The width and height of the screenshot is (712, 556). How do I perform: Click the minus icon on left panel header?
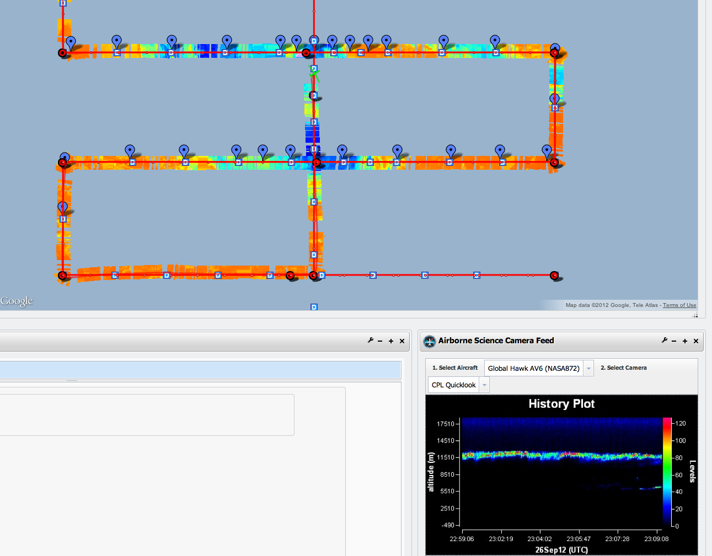click(380, 341)
